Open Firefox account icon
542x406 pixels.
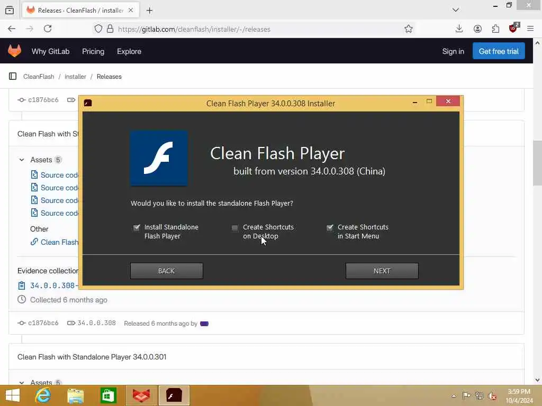point(477,29)
